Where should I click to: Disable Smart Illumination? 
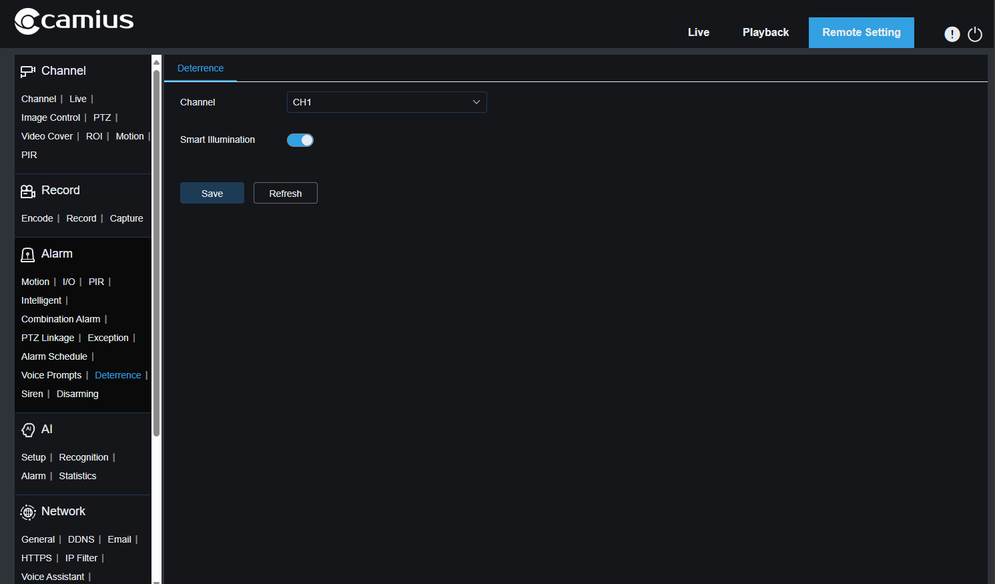pyautogui.click(x=300, y=140)
